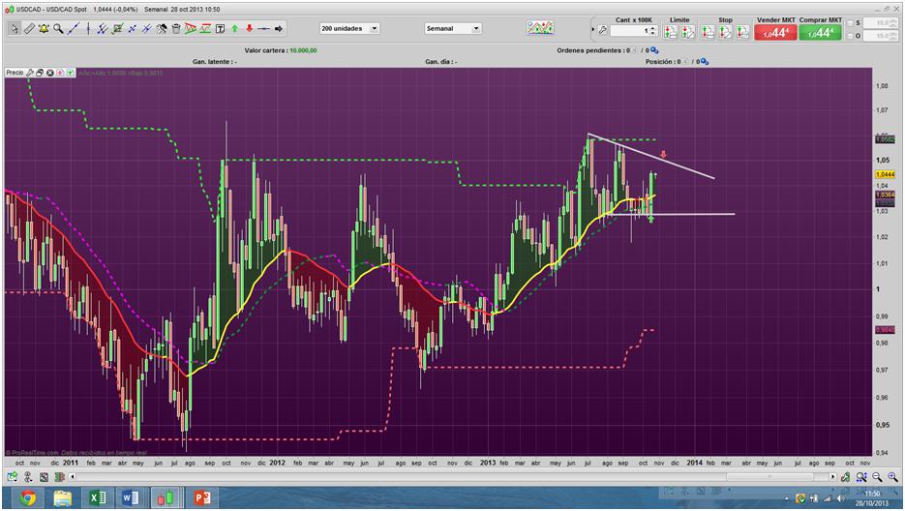The image size is (905, 511).
Task: Open PowerPoint from the taskbar
Action: (202, 497)
